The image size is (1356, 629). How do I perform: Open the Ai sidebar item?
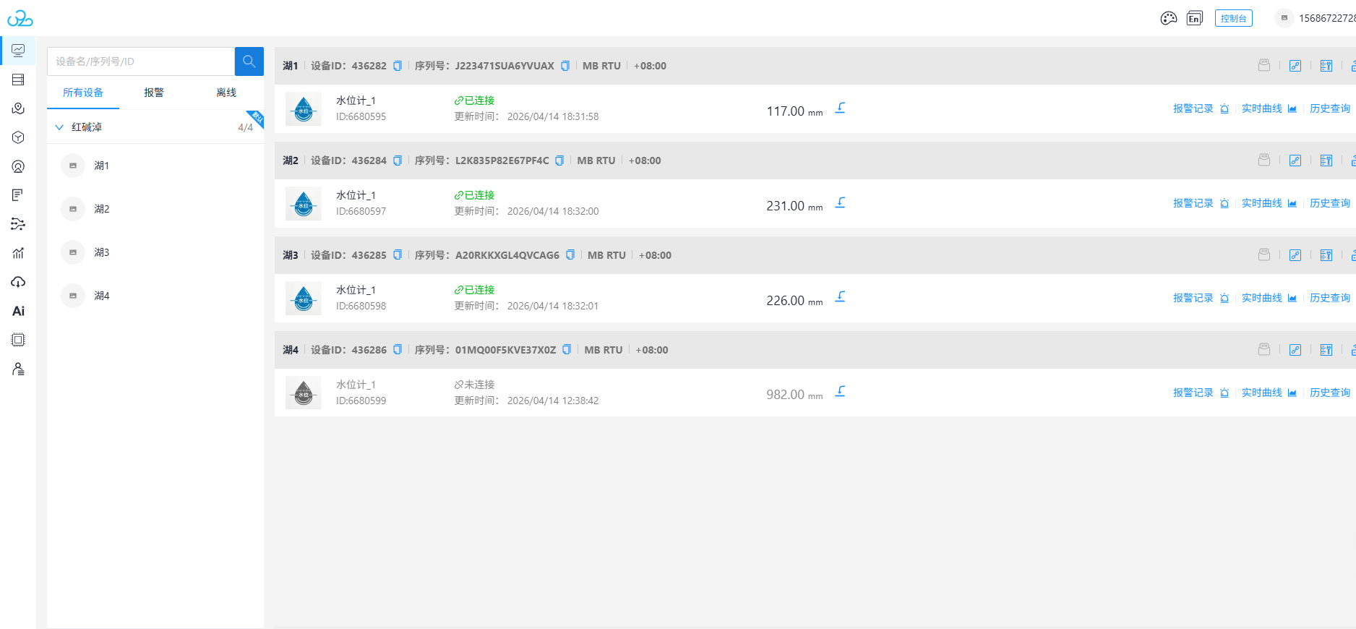point(18,311)
